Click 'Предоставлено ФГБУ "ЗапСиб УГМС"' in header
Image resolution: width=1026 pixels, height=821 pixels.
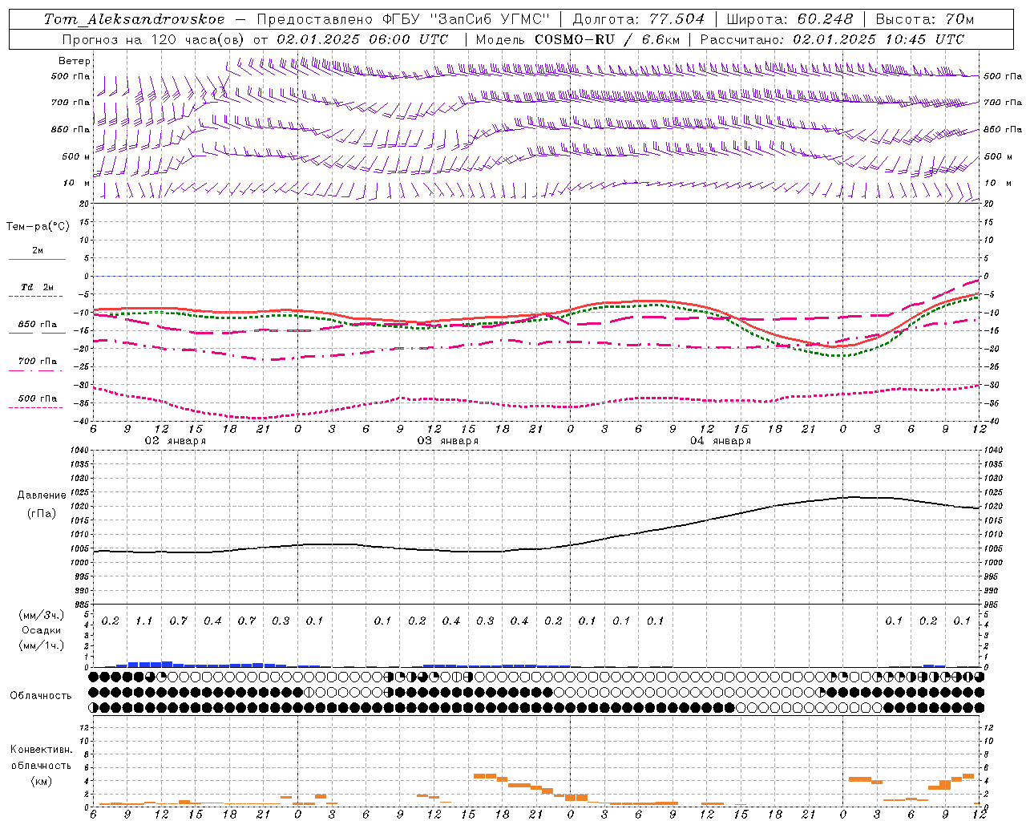click(404, 19)
